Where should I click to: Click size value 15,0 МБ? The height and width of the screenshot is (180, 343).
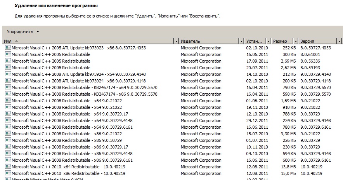point(288,173)
